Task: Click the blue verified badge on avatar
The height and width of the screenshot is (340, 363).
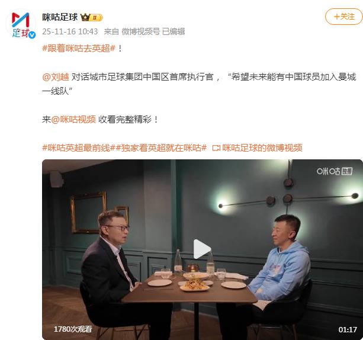Action: 32,35
